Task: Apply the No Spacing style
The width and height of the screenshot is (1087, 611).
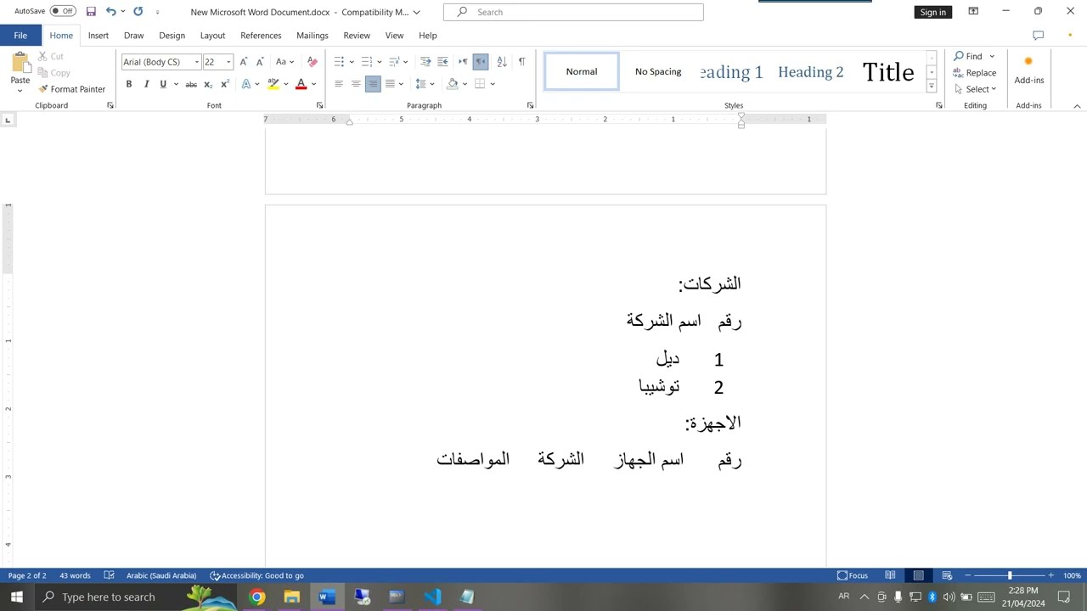Action: pyautogui.click(x=658, y=72)
